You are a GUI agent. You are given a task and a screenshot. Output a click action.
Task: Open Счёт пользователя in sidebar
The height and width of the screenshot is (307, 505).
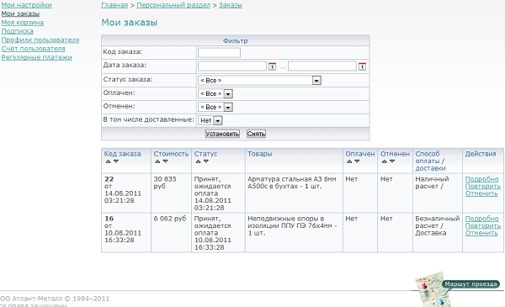click(33, 49)
